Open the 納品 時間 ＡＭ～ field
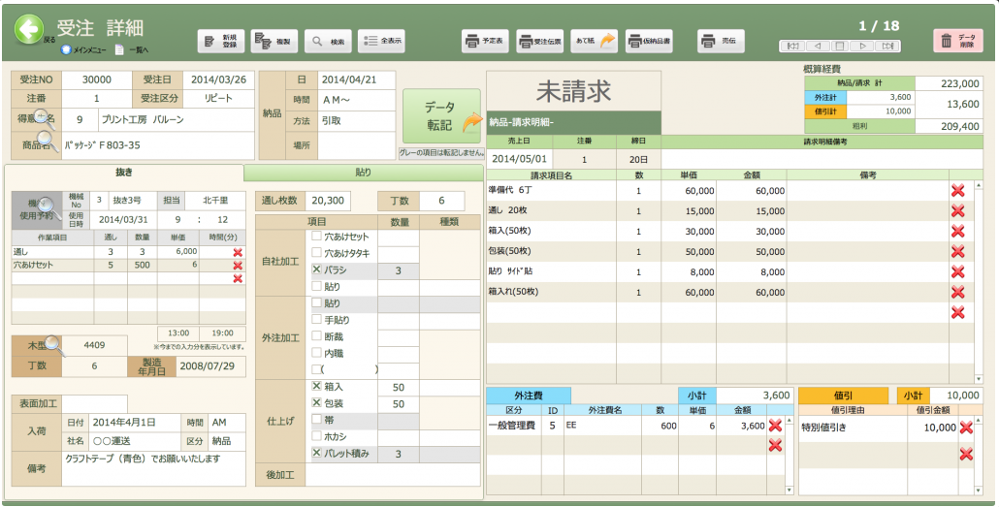This screenshot has width=999, height=507. point(356,99)
